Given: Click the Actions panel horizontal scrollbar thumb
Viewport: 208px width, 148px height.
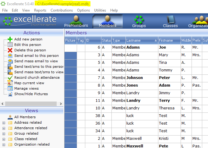Looking at the screenshot, I should tap(31, 104).
